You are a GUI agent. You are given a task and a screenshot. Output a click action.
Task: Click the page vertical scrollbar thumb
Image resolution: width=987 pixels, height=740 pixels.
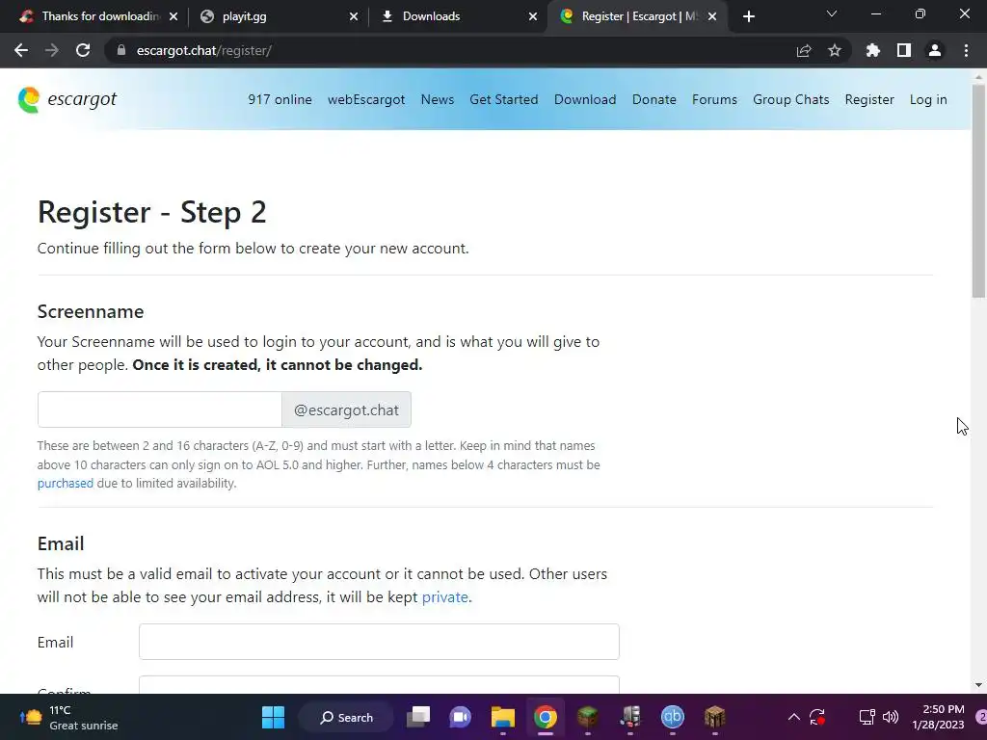tap(978, 190)
